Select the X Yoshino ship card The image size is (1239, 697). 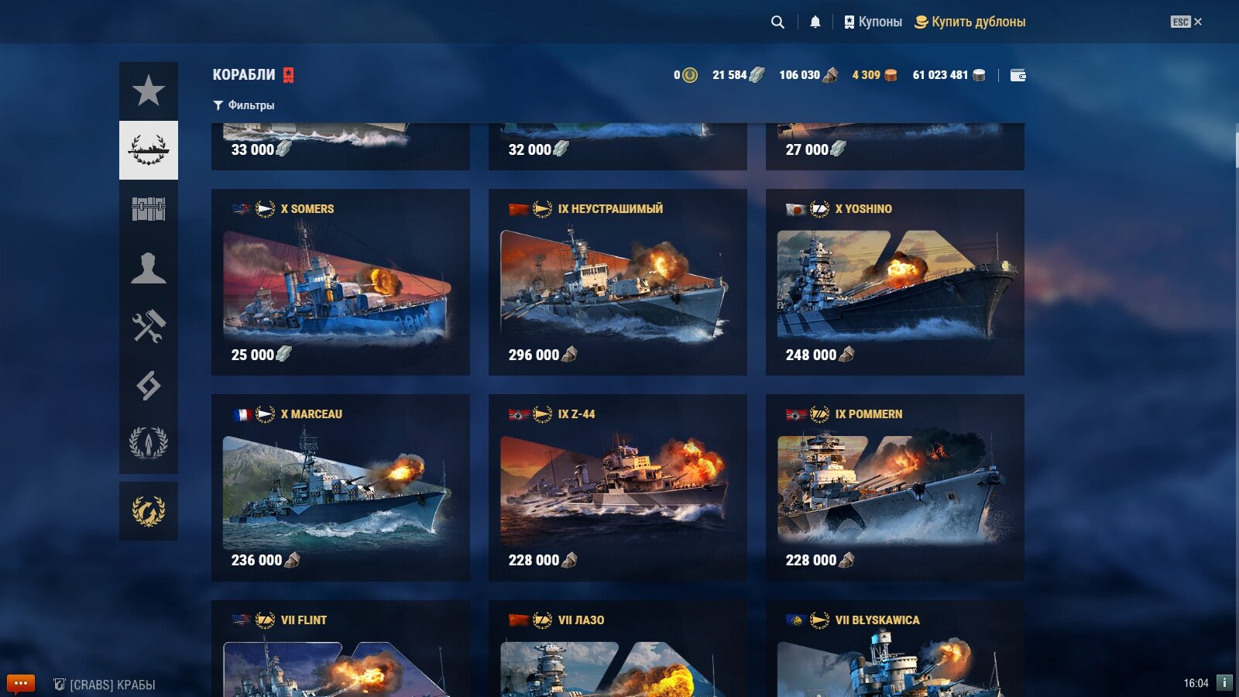coord(895,283)
